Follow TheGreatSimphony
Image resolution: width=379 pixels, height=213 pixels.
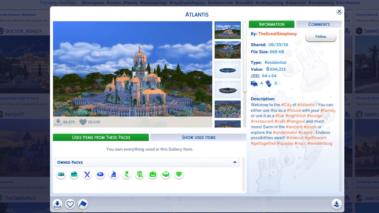(x=321, y=37)
